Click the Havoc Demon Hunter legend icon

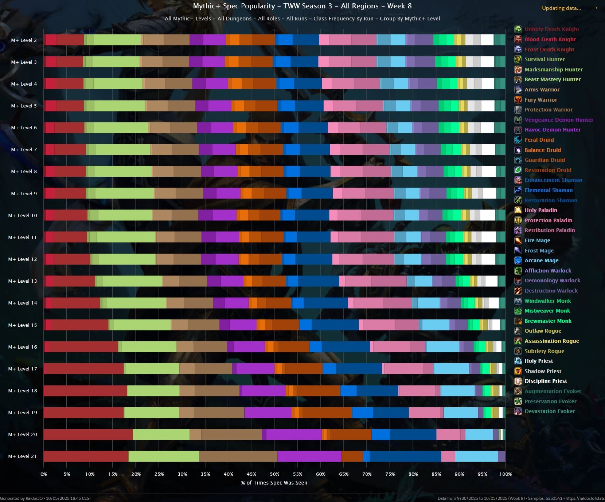click(x=518, y=130)
